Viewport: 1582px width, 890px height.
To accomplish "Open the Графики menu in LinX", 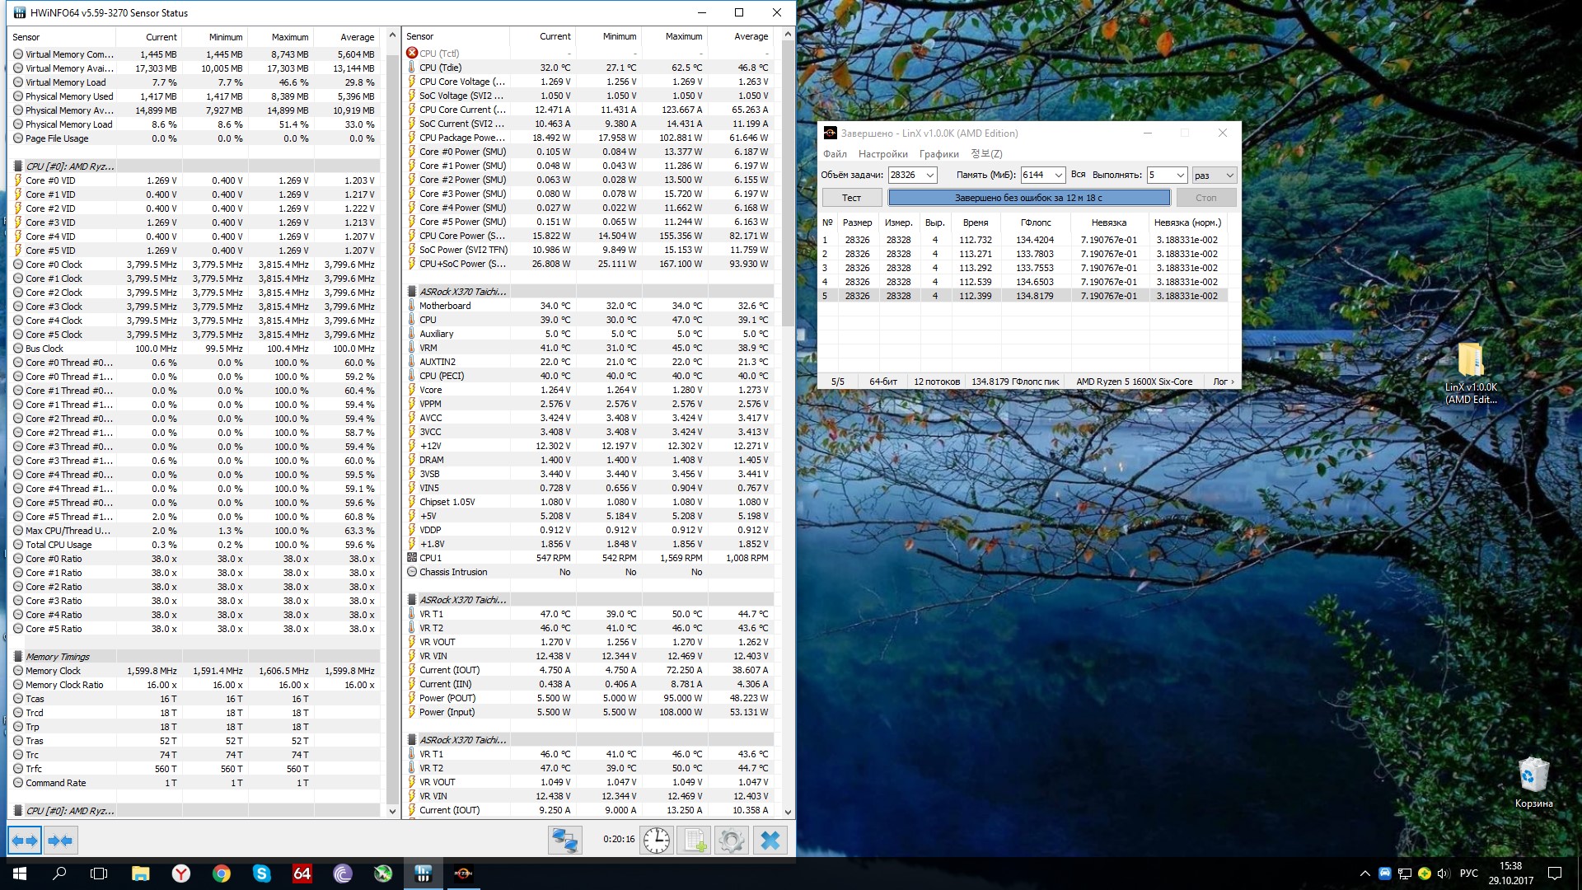I will tap(938, 154).
